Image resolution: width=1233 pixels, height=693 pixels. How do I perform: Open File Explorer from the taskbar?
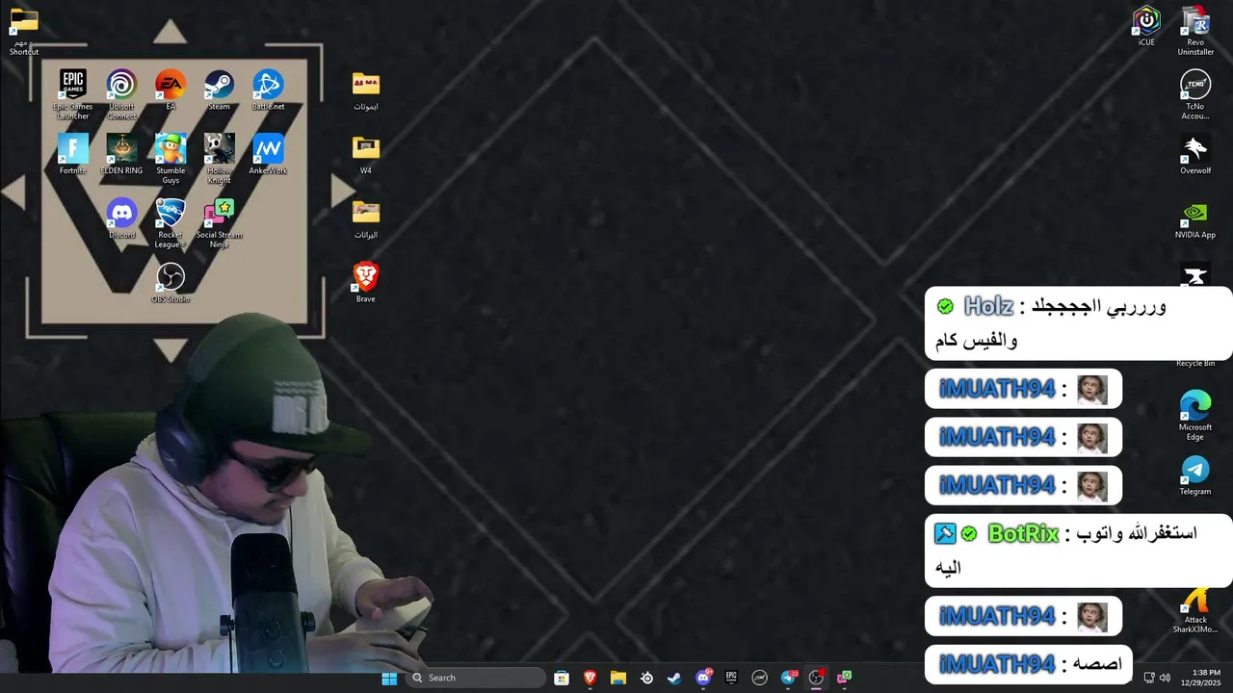pos(618,678)
